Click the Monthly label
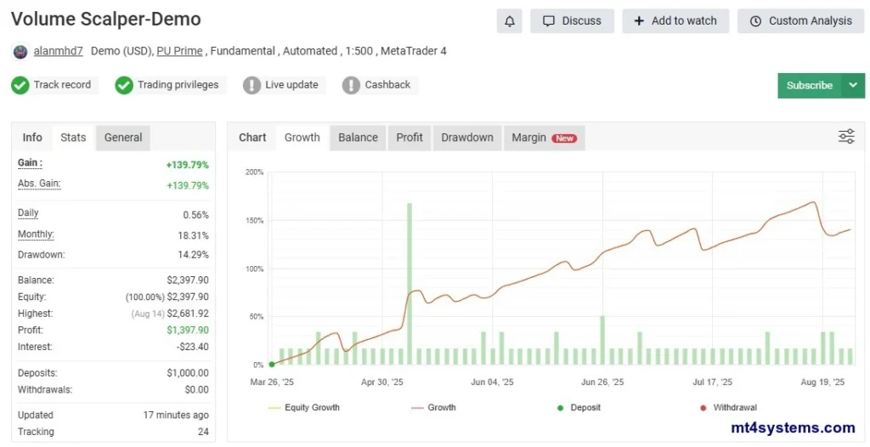This screenshot has height=447, width=870. (36, 235)
